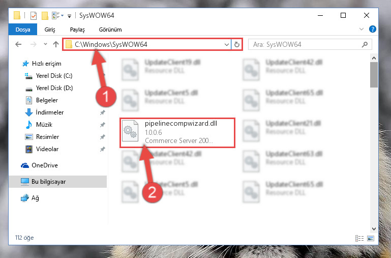This screenshot has width=391, height=258.
Task: Expand the ribbon chevron
Action: click(x=362, y=29)
